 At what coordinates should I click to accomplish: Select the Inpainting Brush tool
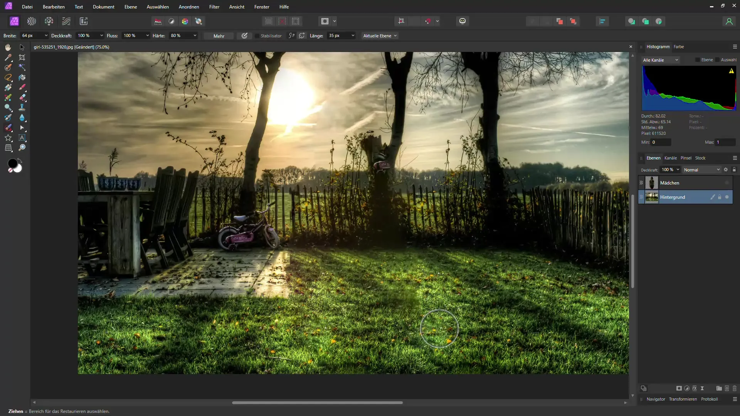(x=8, y=127)
